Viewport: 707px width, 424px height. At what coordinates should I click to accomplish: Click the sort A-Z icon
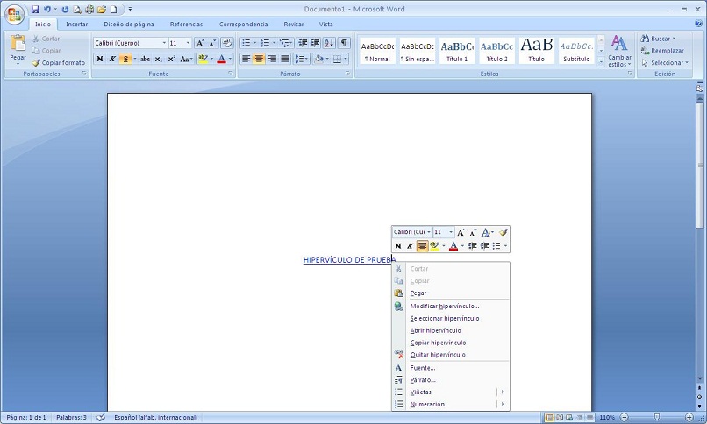329,43
